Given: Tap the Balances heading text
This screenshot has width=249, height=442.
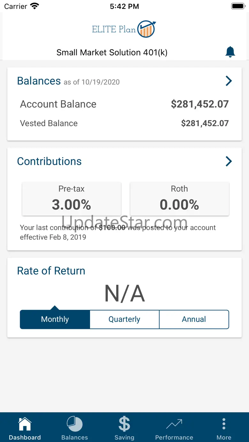Looking at the screenshot, I should (39, 81).
